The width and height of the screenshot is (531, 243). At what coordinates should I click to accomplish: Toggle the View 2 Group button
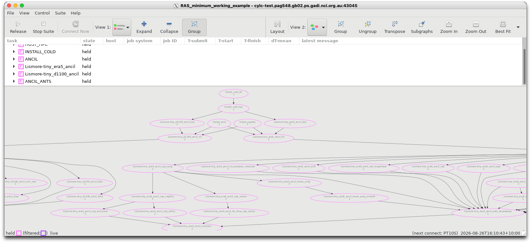tap(340, 27)
